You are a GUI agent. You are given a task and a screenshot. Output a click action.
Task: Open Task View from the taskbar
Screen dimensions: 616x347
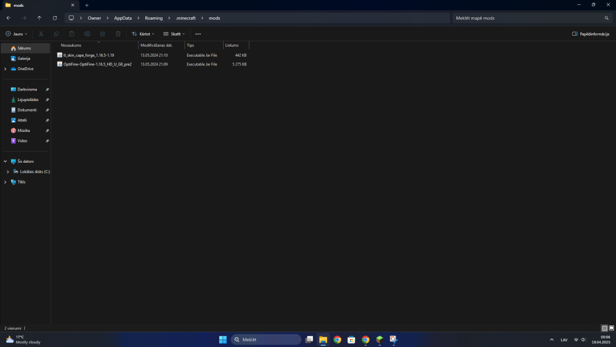pyautogui.click(x=309, y=340)
